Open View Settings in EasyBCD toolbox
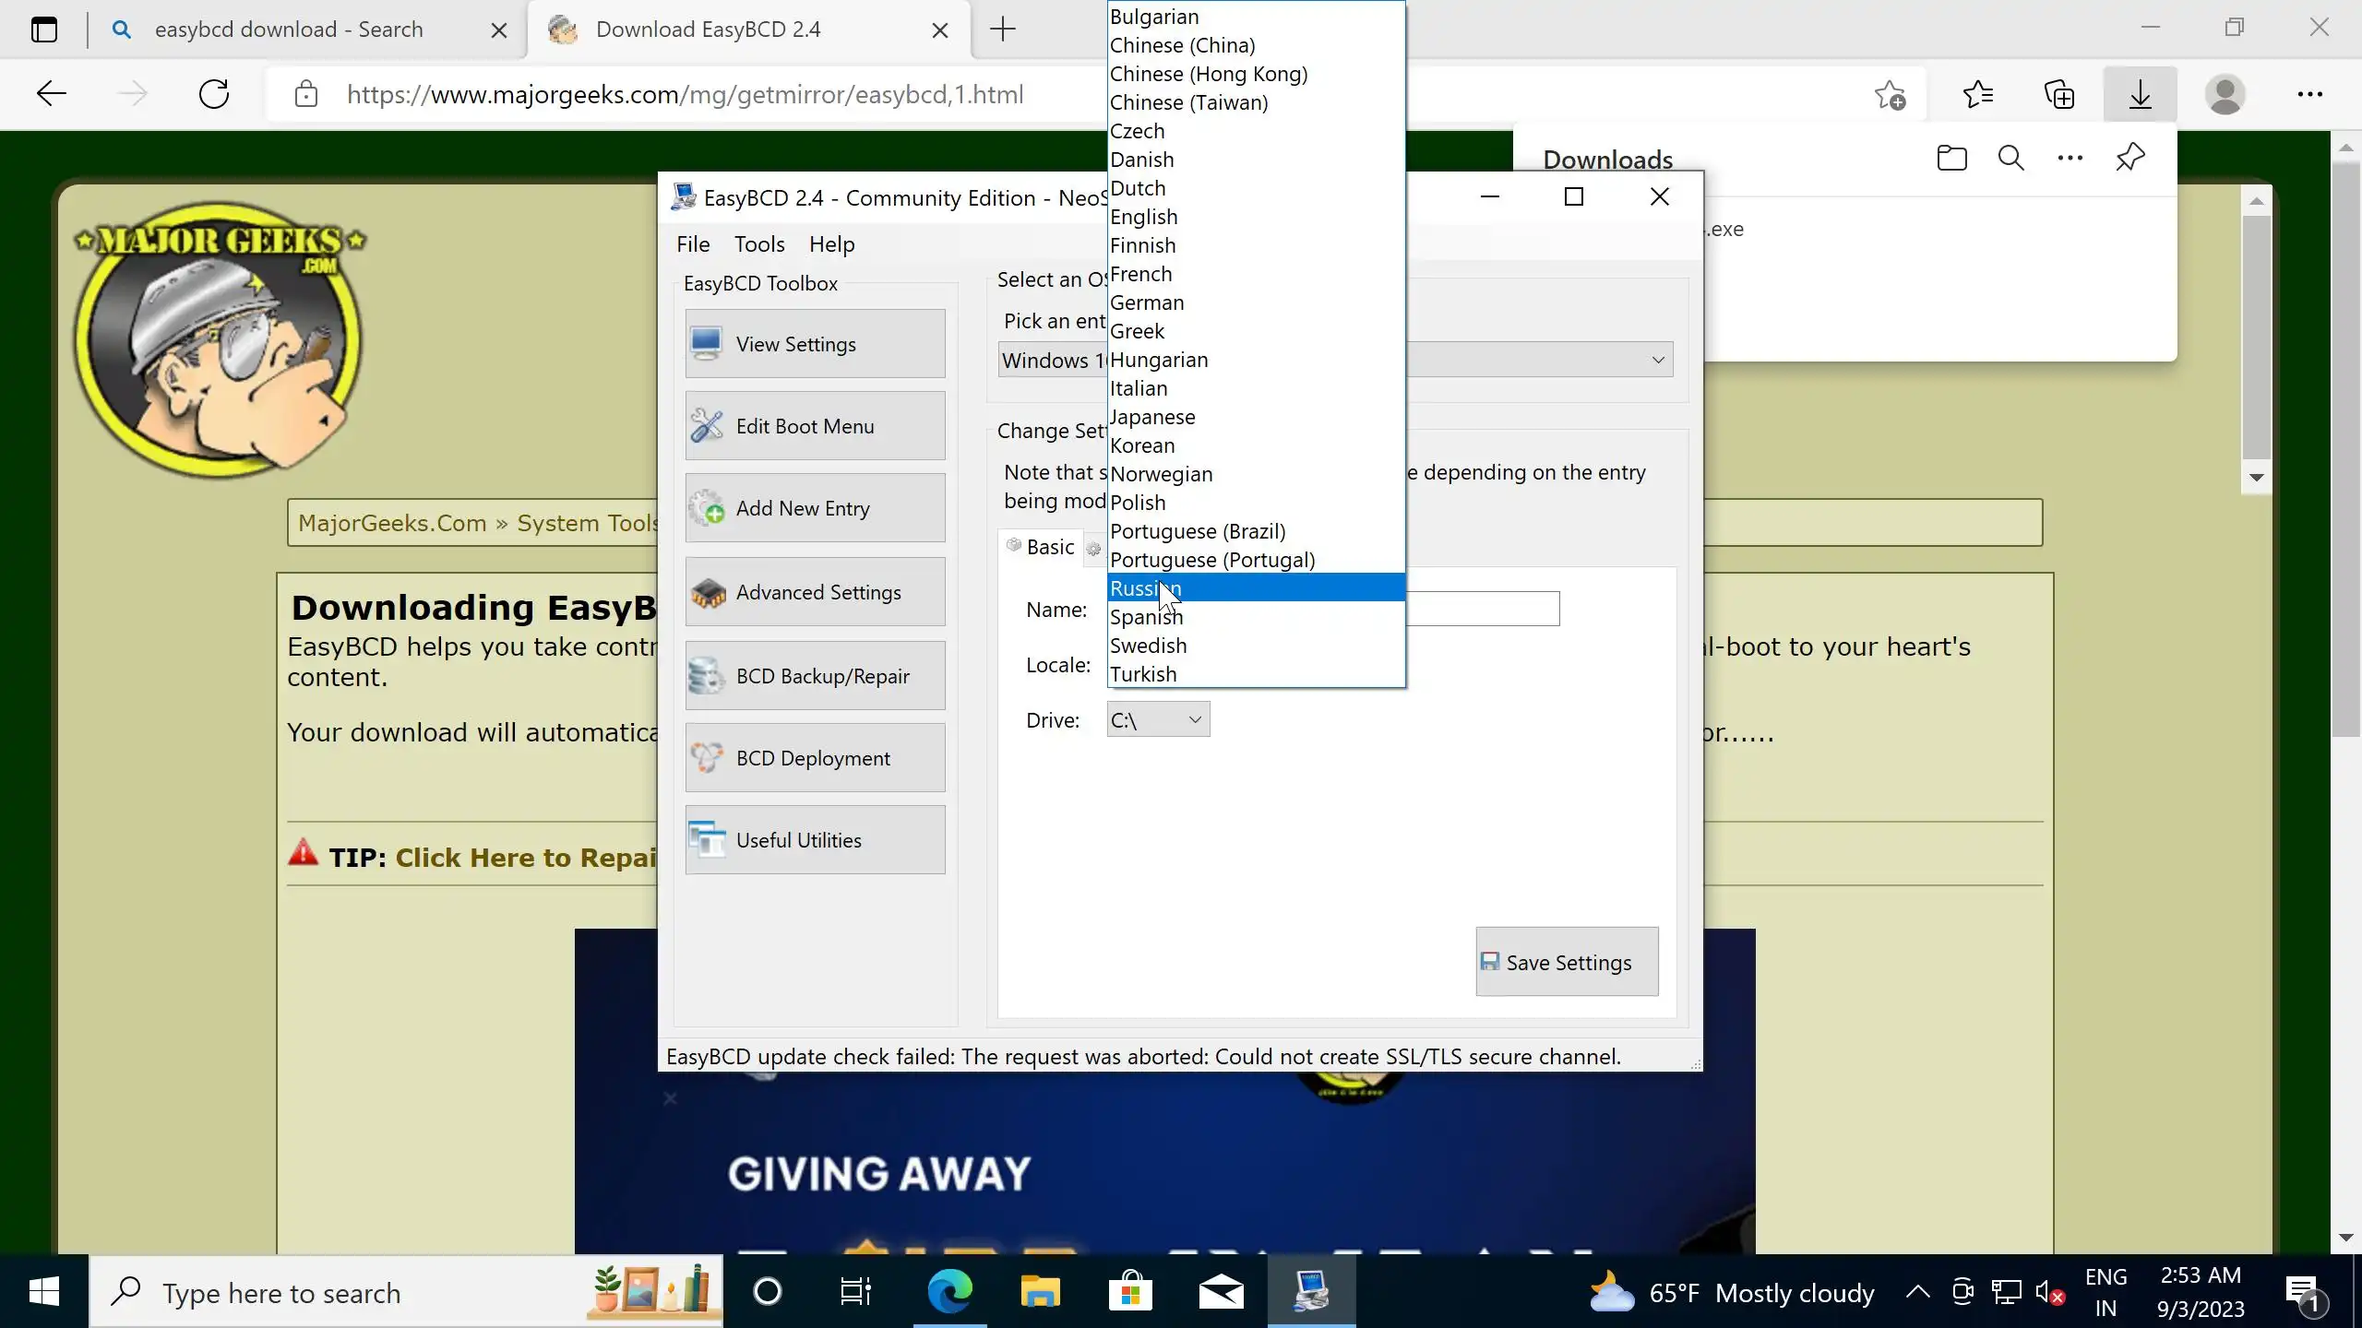Screen dimensions: 2362x1328 click(815, 344)
